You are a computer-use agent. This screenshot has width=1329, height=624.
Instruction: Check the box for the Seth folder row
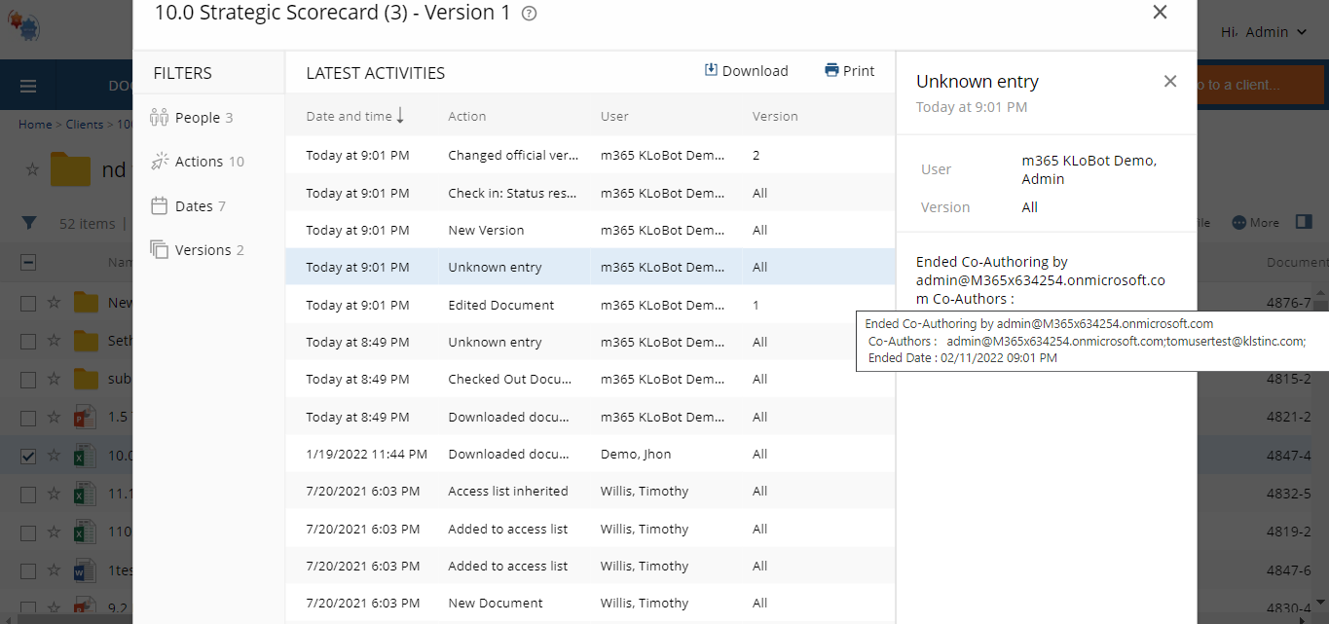click(28, 342)
